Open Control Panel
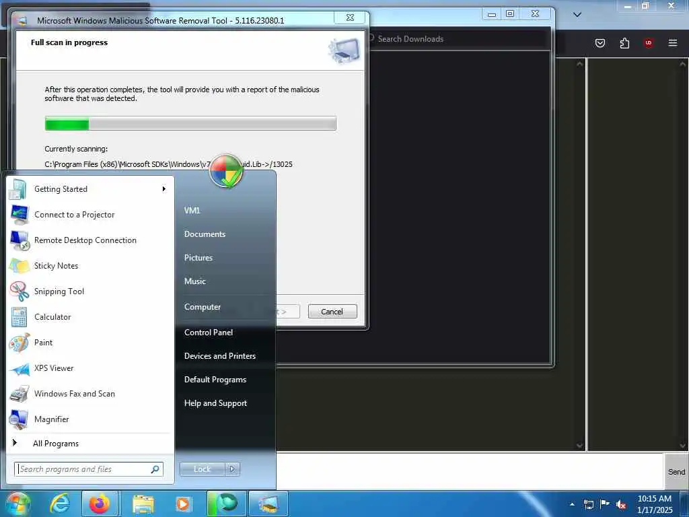This screenshot has height=517, width=689. pyautogui.click(x=209, y=333)
